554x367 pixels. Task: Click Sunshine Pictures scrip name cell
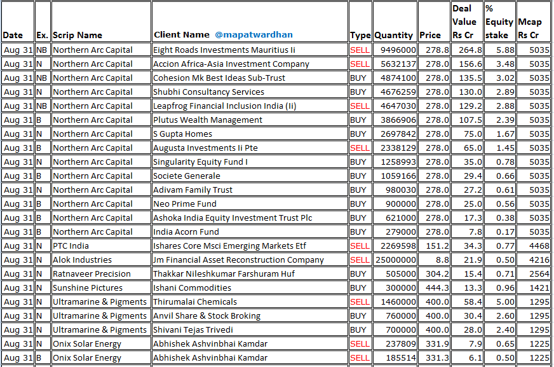coord(101,287)
